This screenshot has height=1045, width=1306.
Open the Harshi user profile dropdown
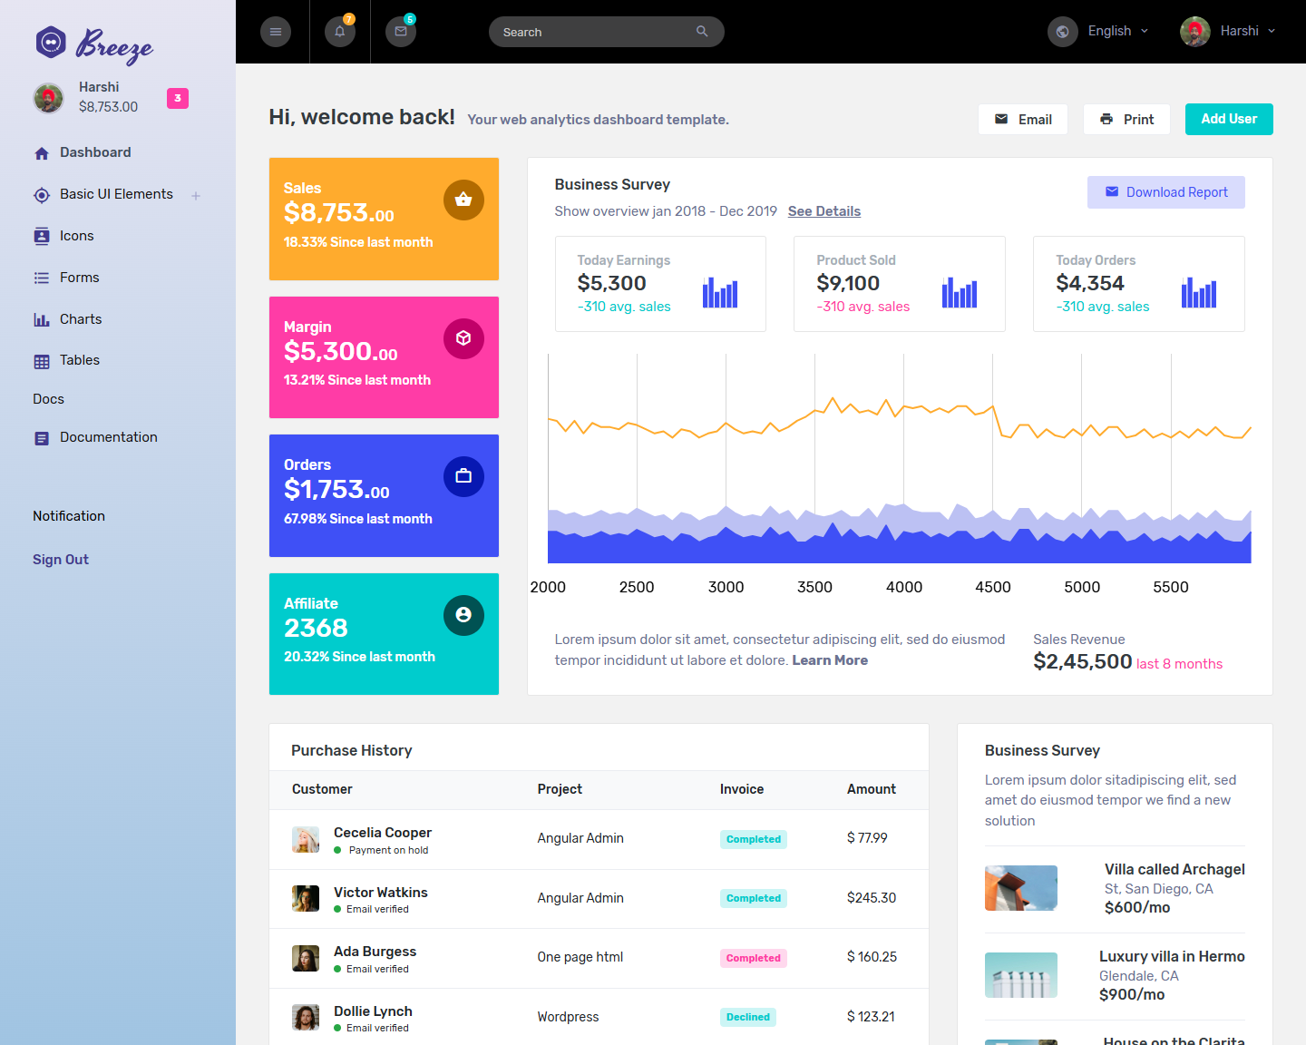pos(1229,31)
